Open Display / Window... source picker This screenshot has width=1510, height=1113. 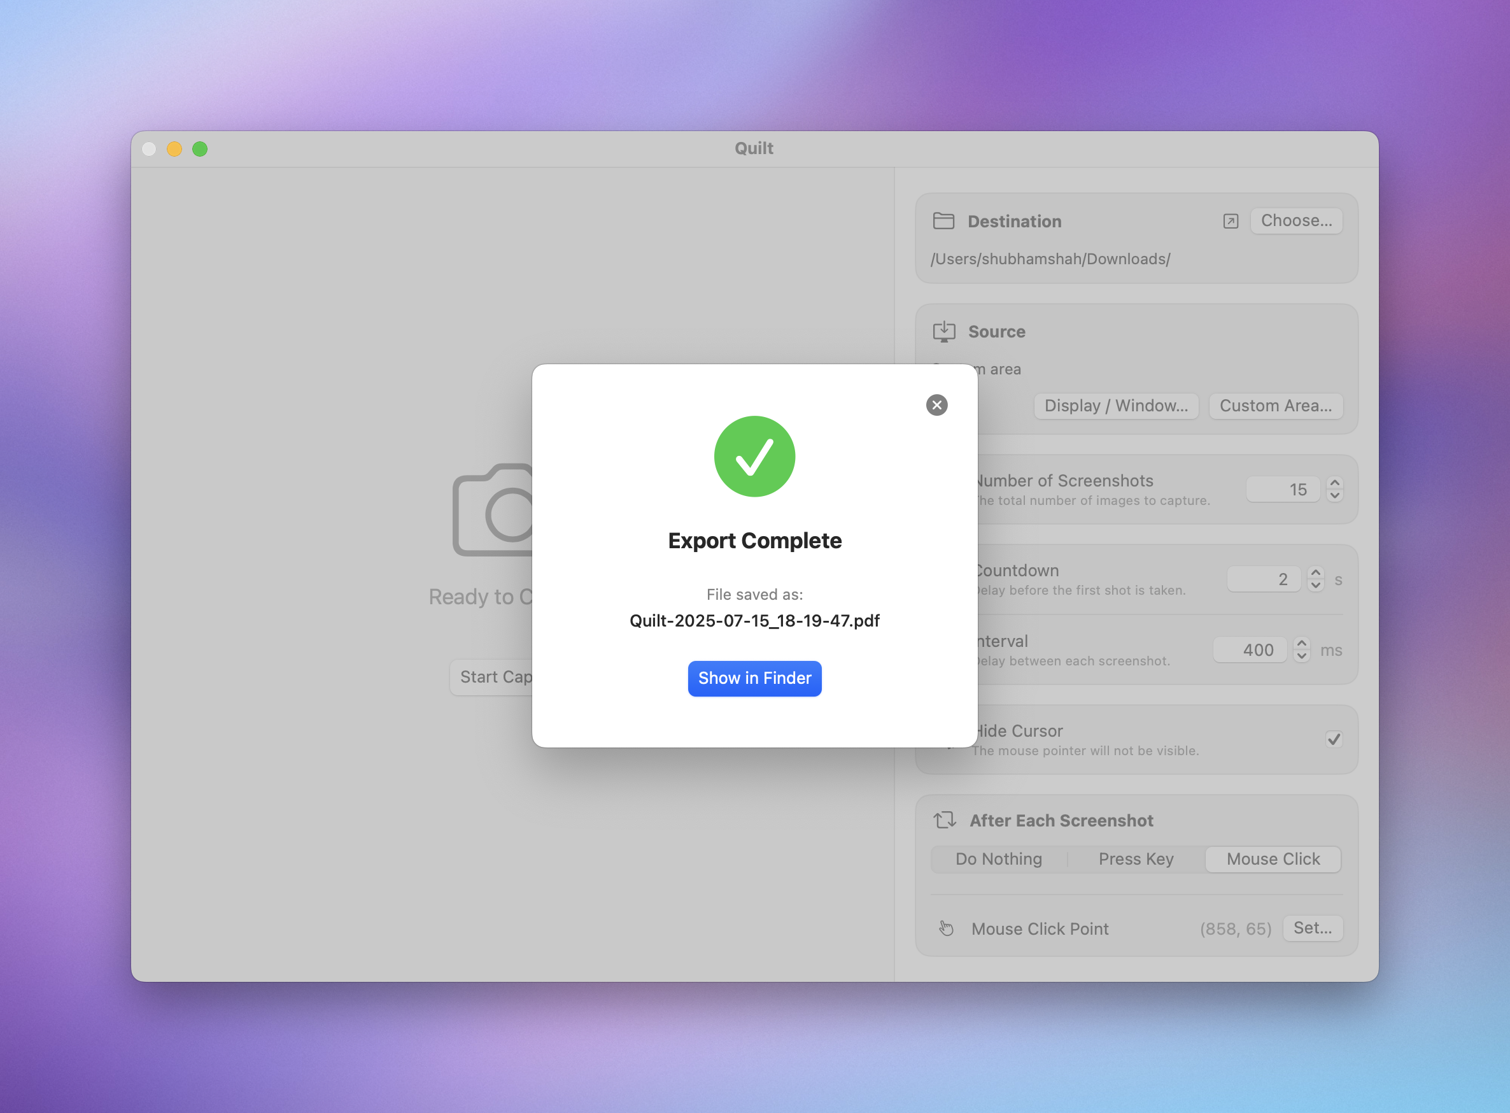(1115, 406)
